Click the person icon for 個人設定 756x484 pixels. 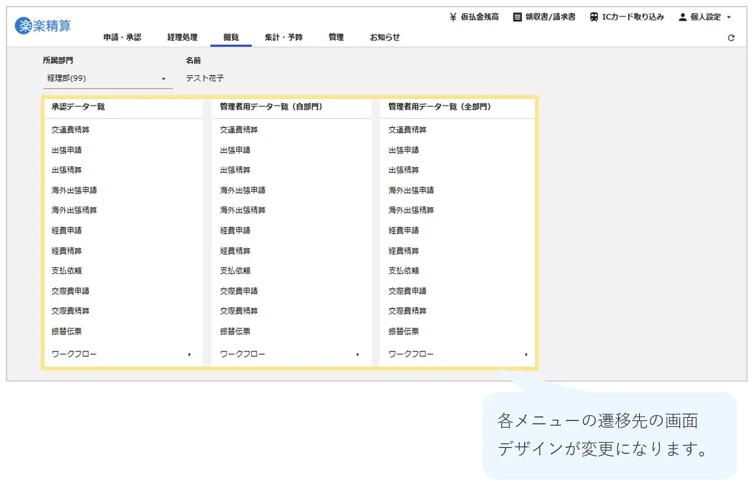(x=683, y=17)
